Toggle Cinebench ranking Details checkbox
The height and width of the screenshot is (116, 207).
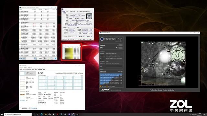pos(122,72)
